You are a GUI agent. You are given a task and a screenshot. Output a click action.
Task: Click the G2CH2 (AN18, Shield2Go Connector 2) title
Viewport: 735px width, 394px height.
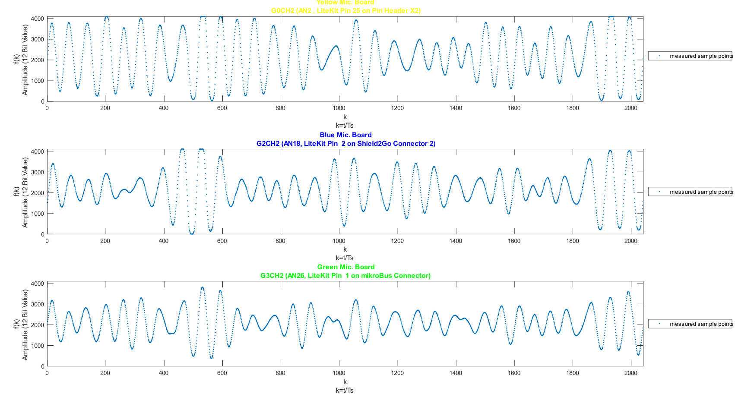pyautogui.click(x=345, y=143)
